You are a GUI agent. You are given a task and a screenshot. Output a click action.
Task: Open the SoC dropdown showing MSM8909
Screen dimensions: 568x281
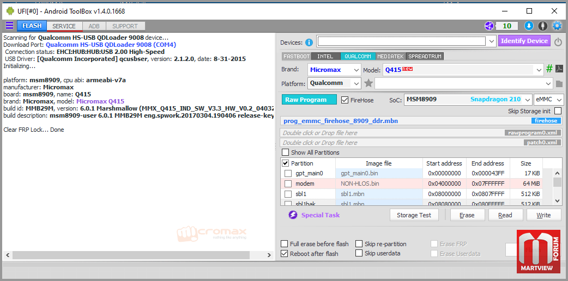(468, 99)
